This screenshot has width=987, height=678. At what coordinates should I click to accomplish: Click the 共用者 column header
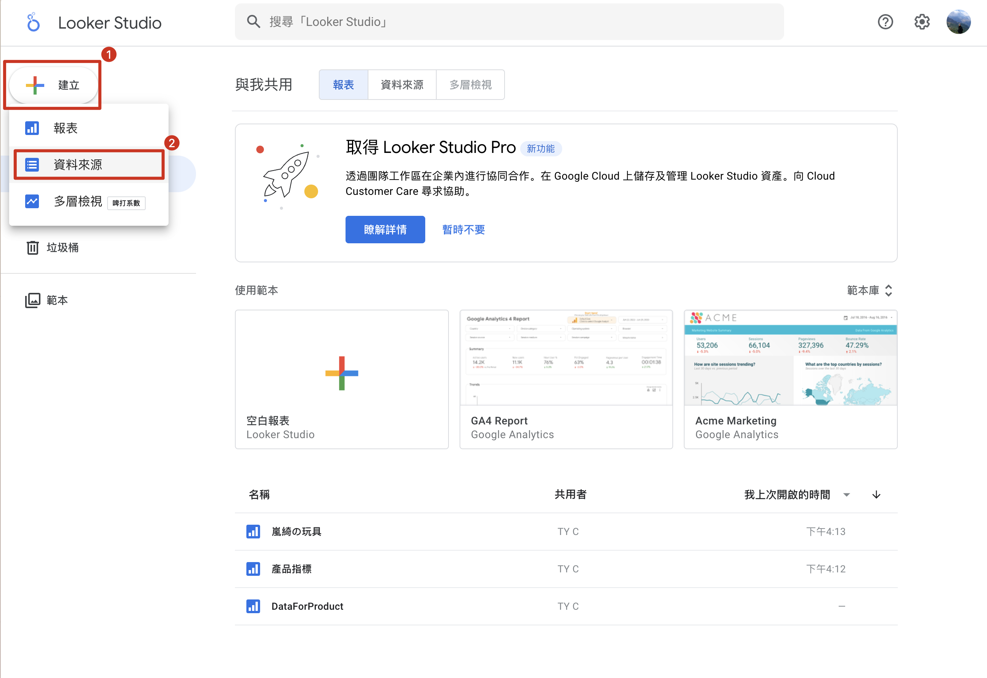[571, 495]
